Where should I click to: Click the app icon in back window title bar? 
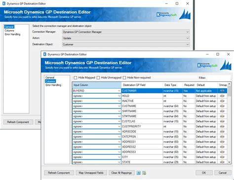tap(4, 3)
